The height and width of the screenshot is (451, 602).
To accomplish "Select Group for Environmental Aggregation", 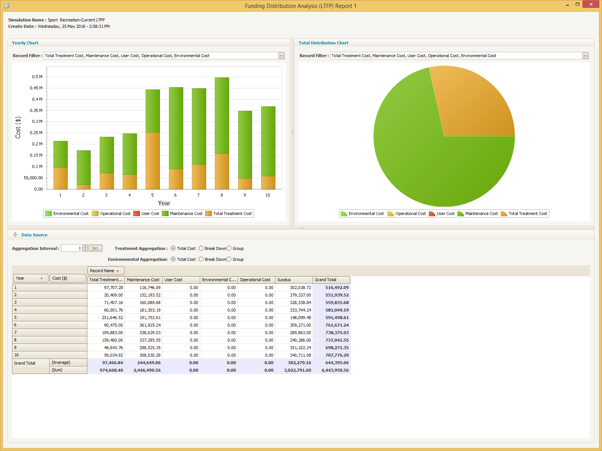I will (x=229, y=259).
